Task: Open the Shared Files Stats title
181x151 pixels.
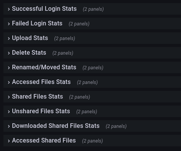Action: point(37,97)
